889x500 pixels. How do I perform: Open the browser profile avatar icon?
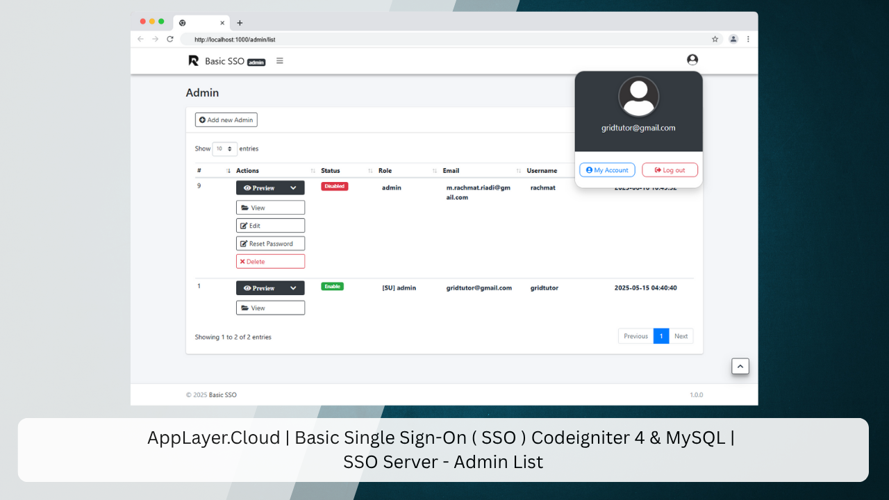coord(733,39)
